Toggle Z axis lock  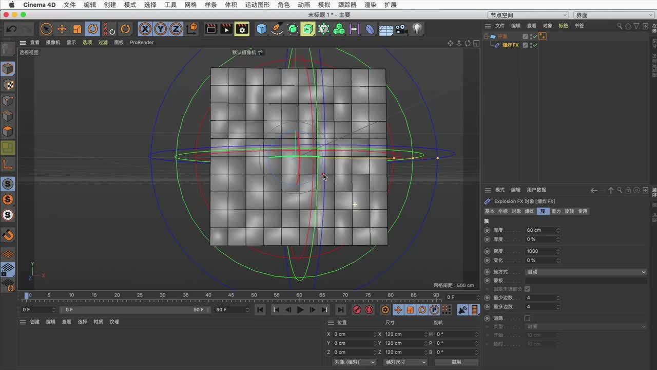click(176, 29)
